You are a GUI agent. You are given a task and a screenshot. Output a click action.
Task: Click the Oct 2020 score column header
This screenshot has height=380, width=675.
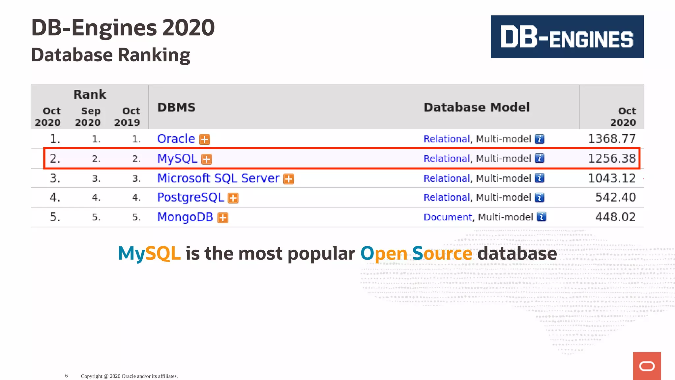click(x=623, y=117)
